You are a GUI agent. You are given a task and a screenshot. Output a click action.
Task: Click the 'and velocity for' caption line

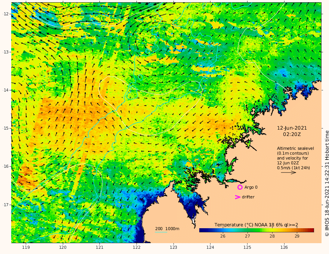(292, 158)
